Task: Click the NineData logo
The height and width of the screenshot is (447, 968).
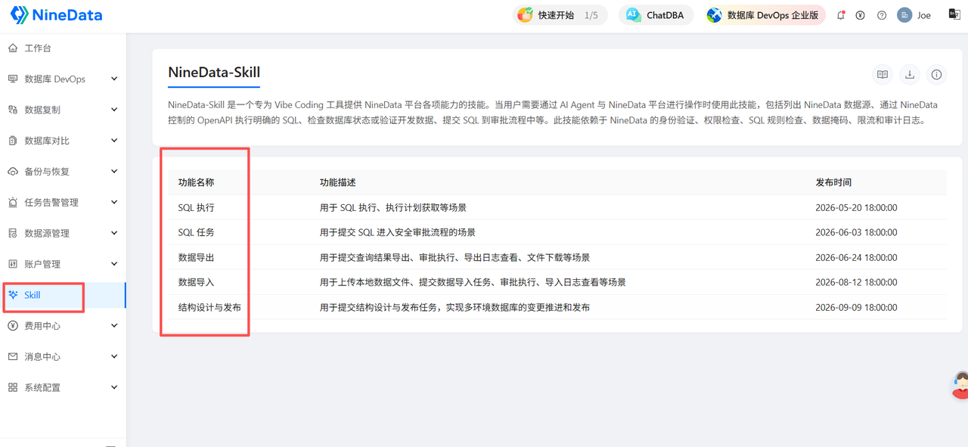Action: click(56, 15)
